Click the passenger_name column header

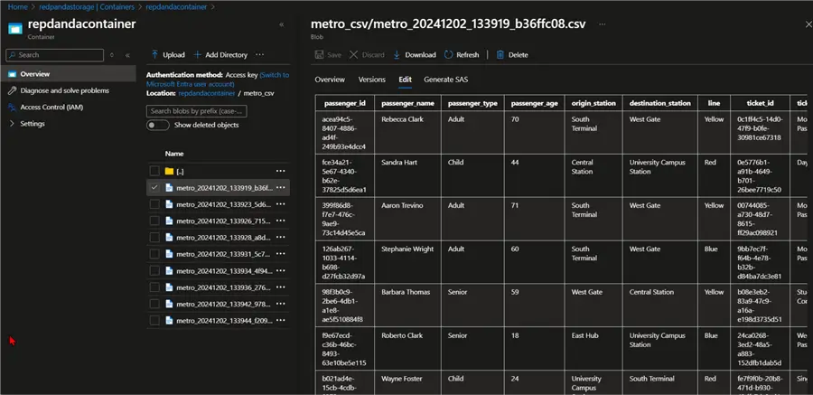click(x=407, y=103)
